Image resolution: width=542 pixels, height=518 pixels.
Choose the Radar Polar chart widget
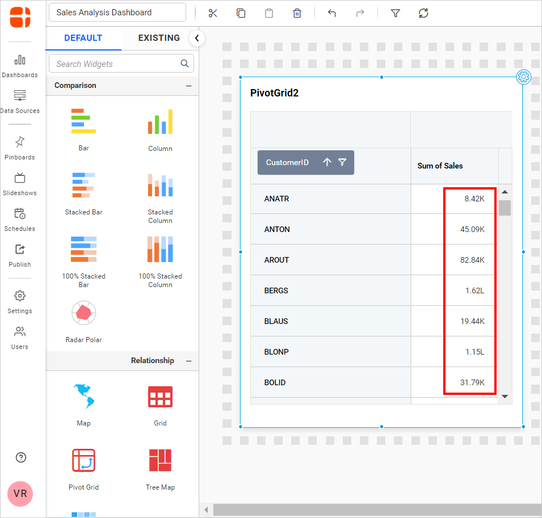83,313
